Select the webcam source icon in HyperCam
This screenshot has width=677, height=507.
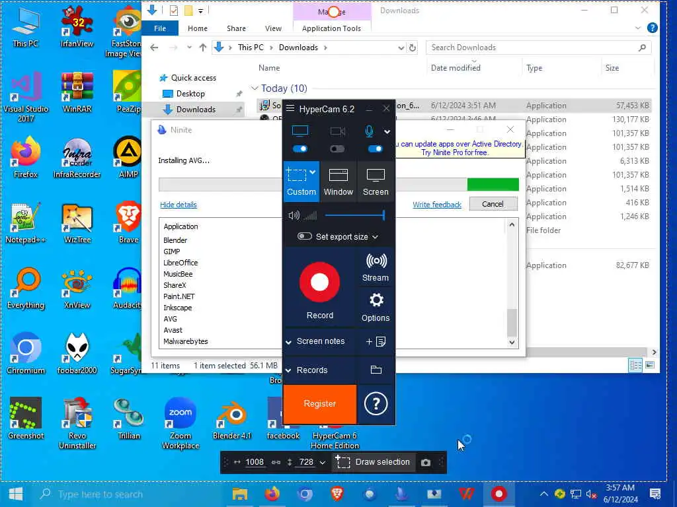point(338,131)
